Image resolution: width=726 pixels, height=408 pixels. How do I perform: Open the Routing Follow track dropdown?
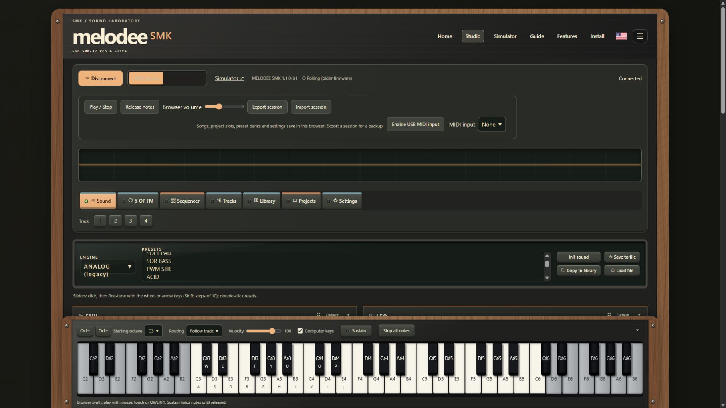coord(204,331)
